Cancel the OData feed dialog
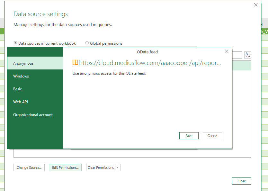268x191 pixels. 212,136
